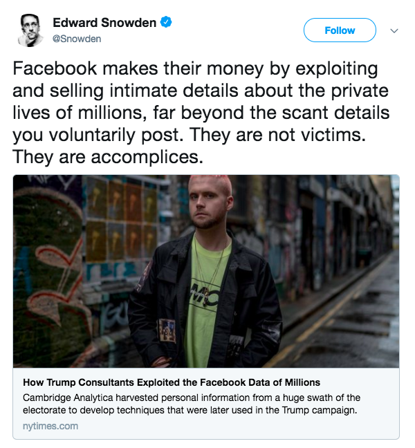The height and width of the screenshot is (448, 415).
Task: Open the Edward Snowden display name link
Action: pyautogui.click(x=104, y=23)
